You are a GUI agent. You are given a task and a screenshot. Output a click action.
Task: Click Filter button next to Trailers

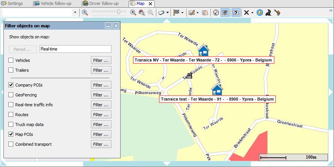pyautogui.click(x=101, y=70)
